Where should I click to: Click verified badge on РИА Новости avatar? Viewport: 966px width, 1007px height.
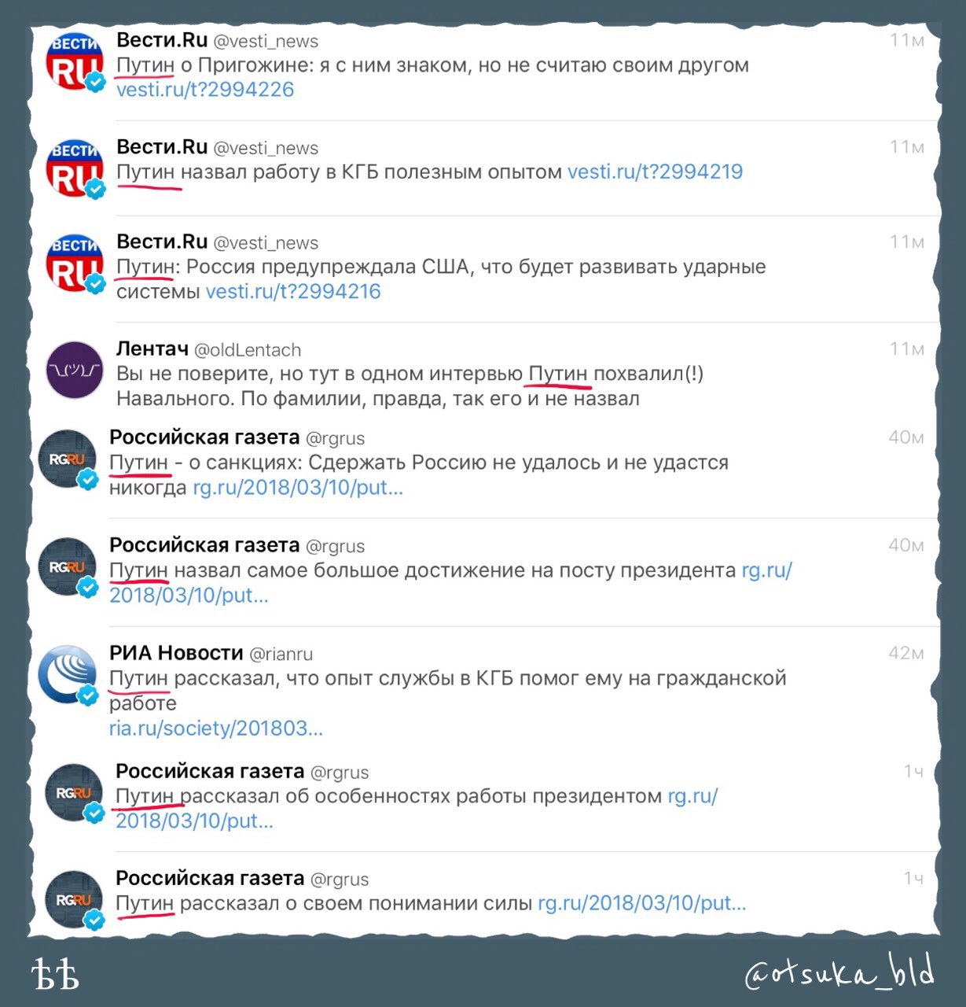(88, 695)
